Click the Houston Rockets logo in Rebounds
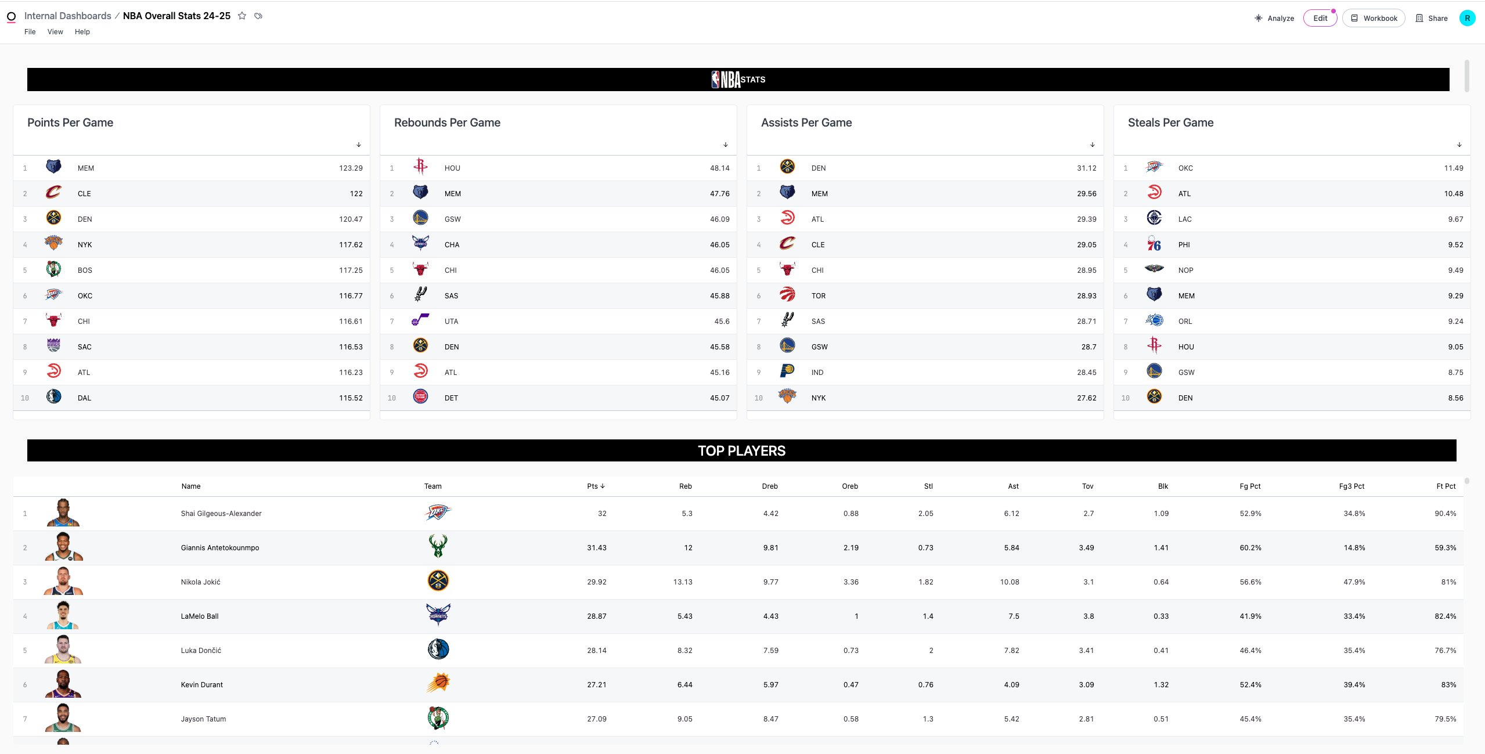The image size is (1485, 754). [420, 167]
